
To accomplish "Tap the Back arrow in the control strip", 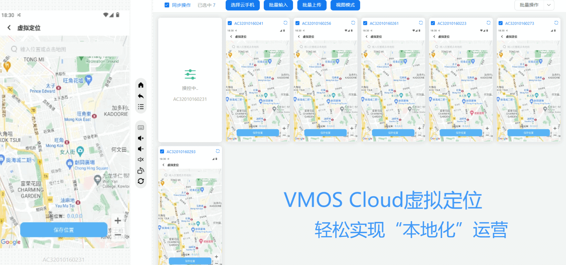I will 141,96.
